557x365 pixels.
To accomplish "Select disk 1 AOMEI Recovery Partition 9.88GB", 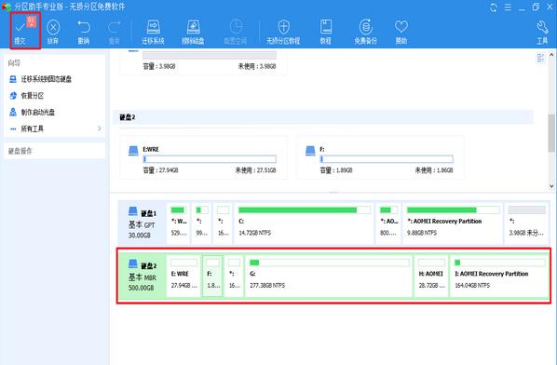I will 453,223.
